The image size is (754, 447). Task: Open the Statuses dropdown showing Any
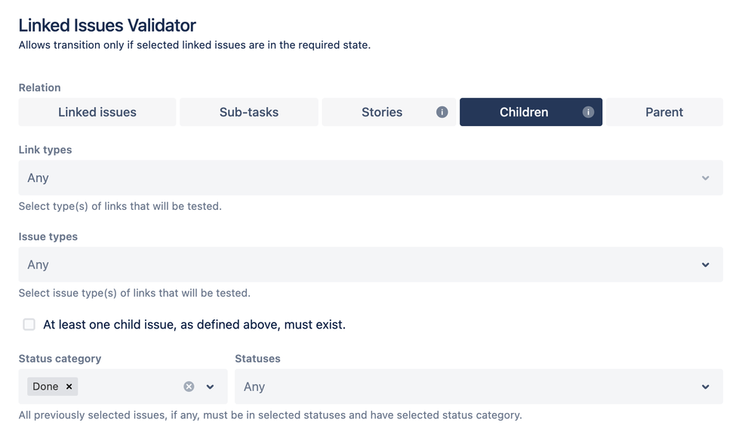[x=479, y=387]
